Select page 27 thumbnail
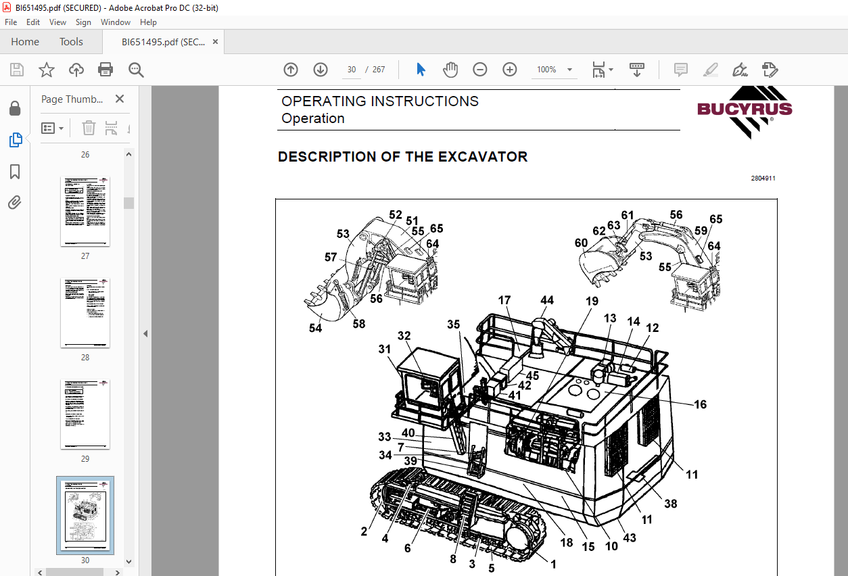848x576 pixels. (85, 212)
